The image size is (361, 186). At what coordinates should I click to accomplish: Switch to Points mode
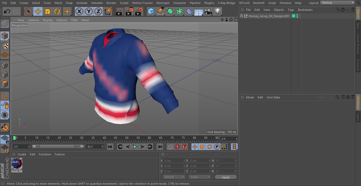(5, 65)
